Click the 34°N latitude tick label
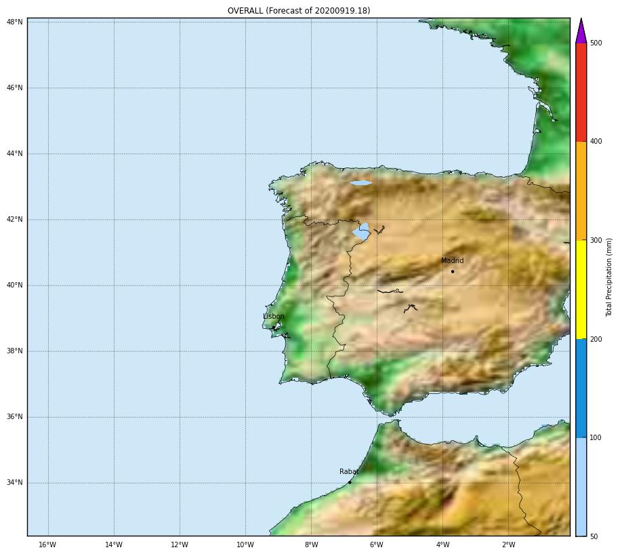The height and width of the screenshot is (554, 620). [x=15, y=483]
